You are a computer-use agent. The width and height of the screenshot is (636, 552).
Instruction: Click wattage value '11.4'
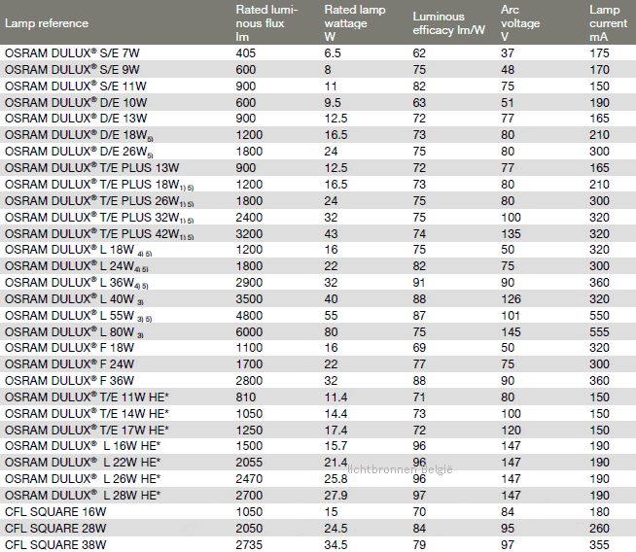[336, 397]
